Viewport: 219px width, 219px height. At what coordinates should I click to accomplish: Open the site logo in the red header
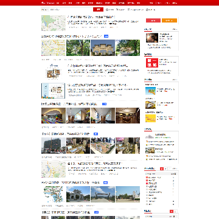pos(48,3)
